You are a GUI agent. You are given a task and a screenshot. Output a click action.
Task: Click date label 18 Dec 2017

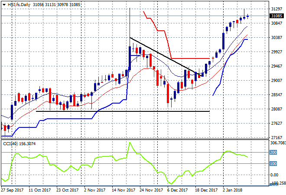click(206, 190)
